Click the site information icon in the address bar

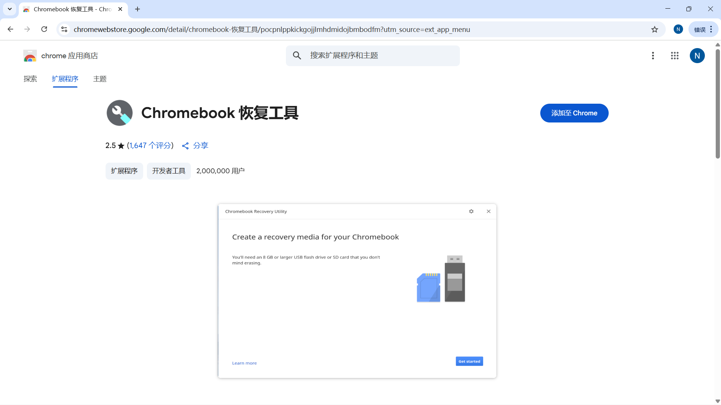pos(64,29)
